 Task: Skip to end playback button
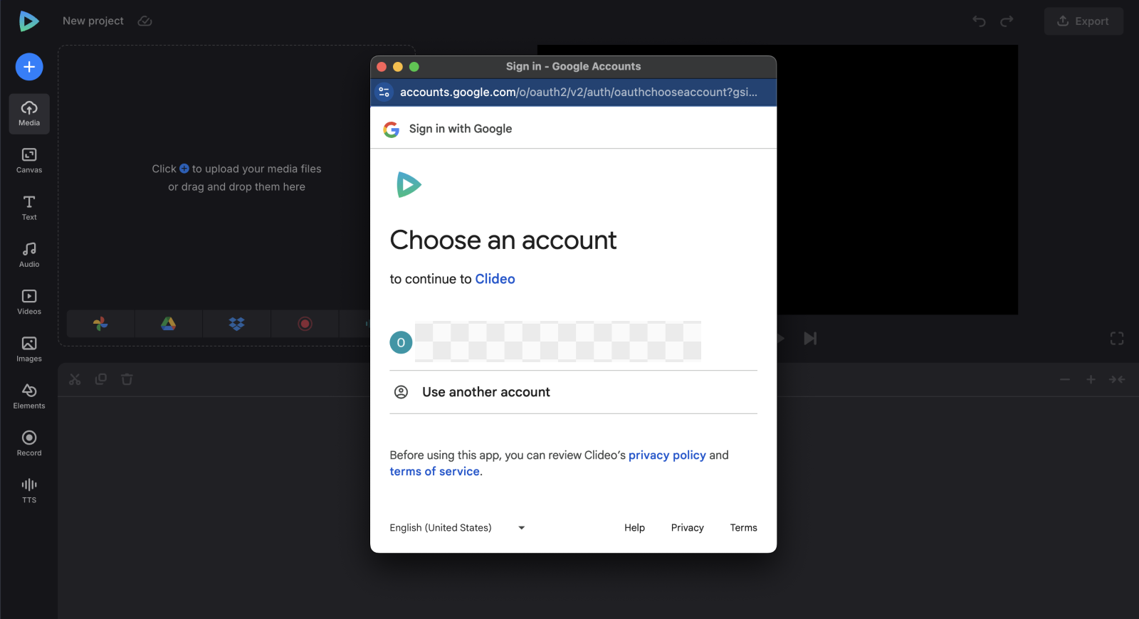810,339
